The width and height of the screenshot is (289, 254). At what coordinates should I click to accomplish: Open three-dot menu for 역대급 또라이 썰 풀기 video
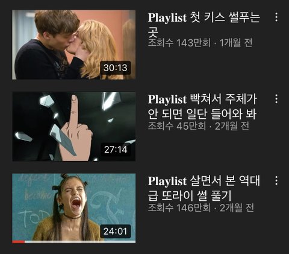(276, 180)
